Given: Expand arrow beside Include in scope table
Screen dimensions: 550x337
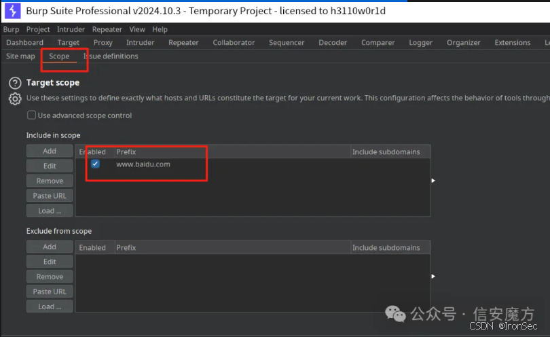Looking at the screenshot, I should (x=433, y=181).
